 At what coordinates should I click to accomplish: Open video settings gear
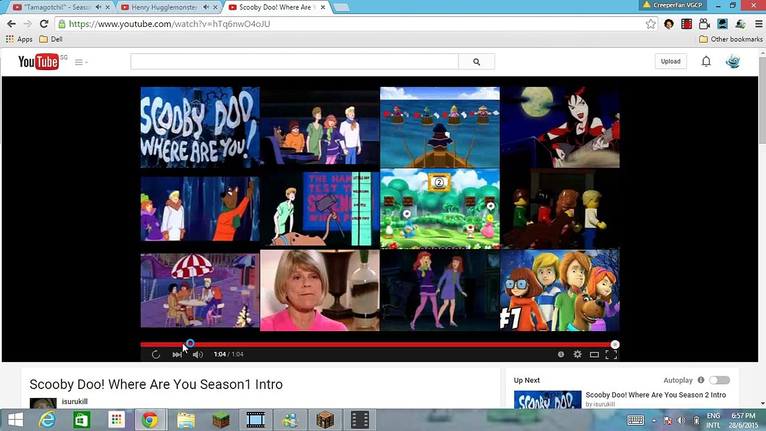[x=577, y=354]
